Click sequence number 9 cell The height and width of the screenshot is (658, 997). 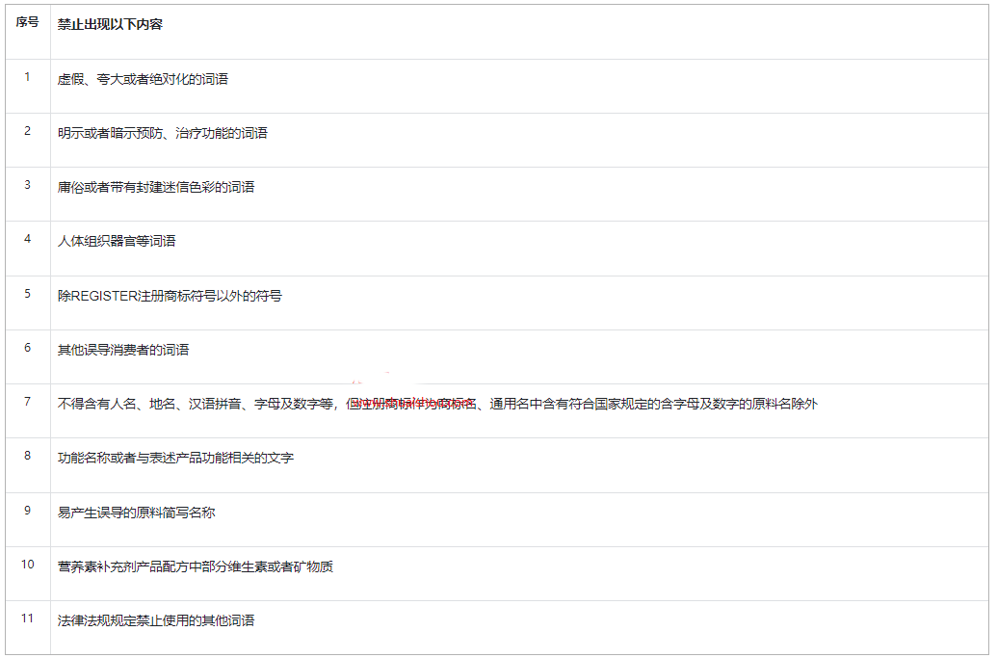(27, 510)
